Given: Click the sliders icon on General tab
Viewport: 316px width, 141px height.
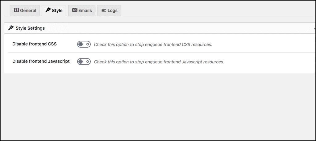Looking at the screenshot, I should click(17, 10).
